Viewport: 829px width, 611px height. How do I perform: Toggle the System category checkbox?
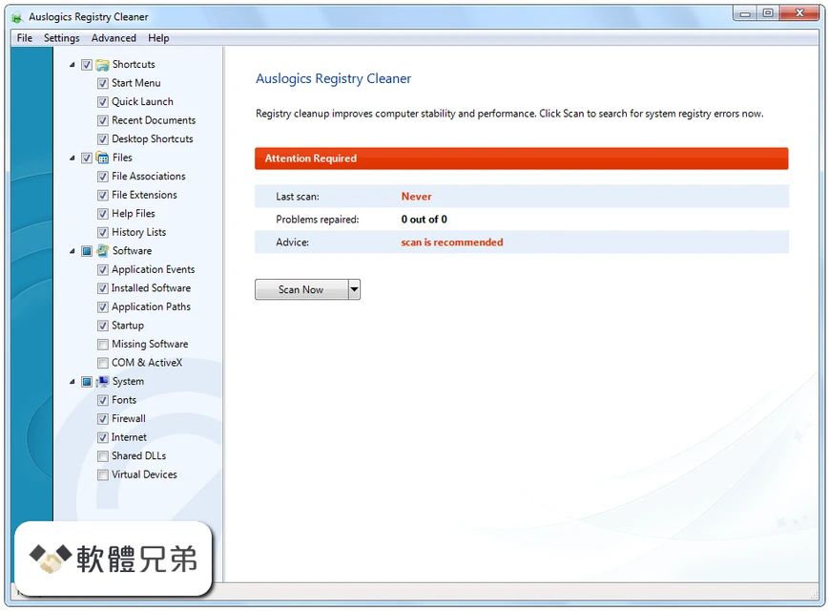(87, 382)
